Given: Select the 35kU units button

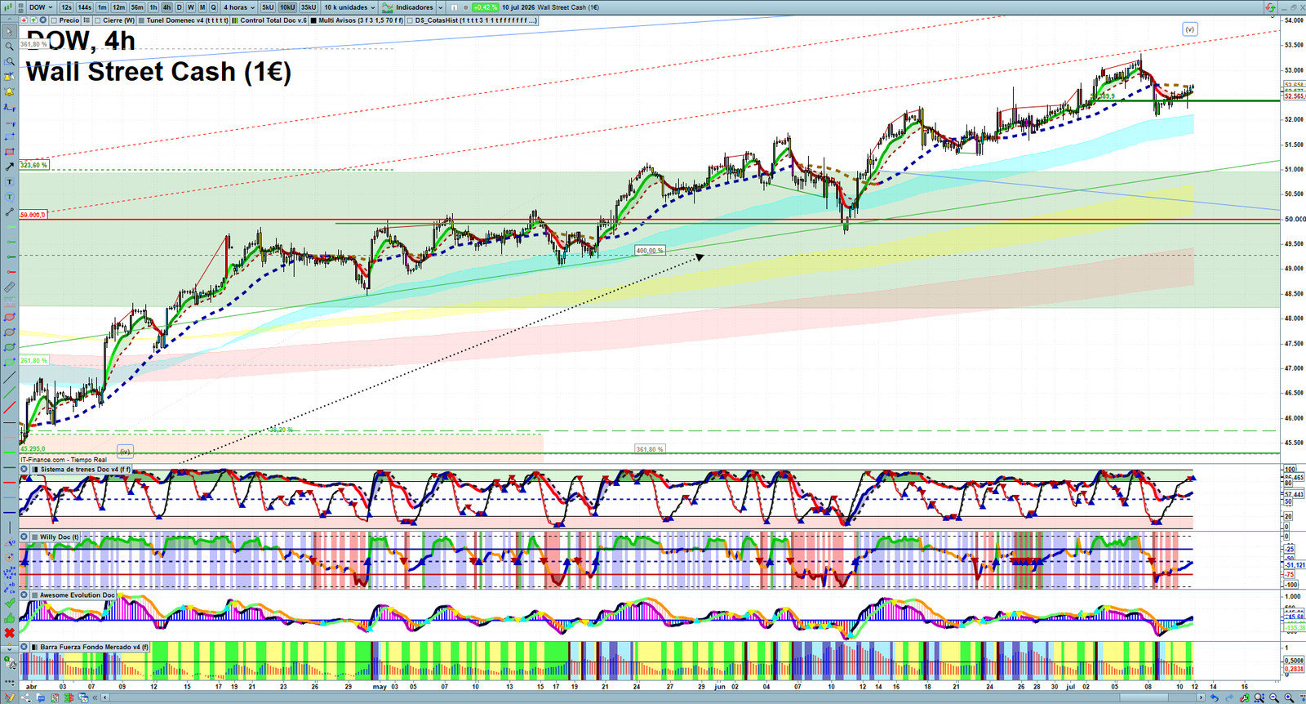Looking at the screenshot, I should coord(309,7).
